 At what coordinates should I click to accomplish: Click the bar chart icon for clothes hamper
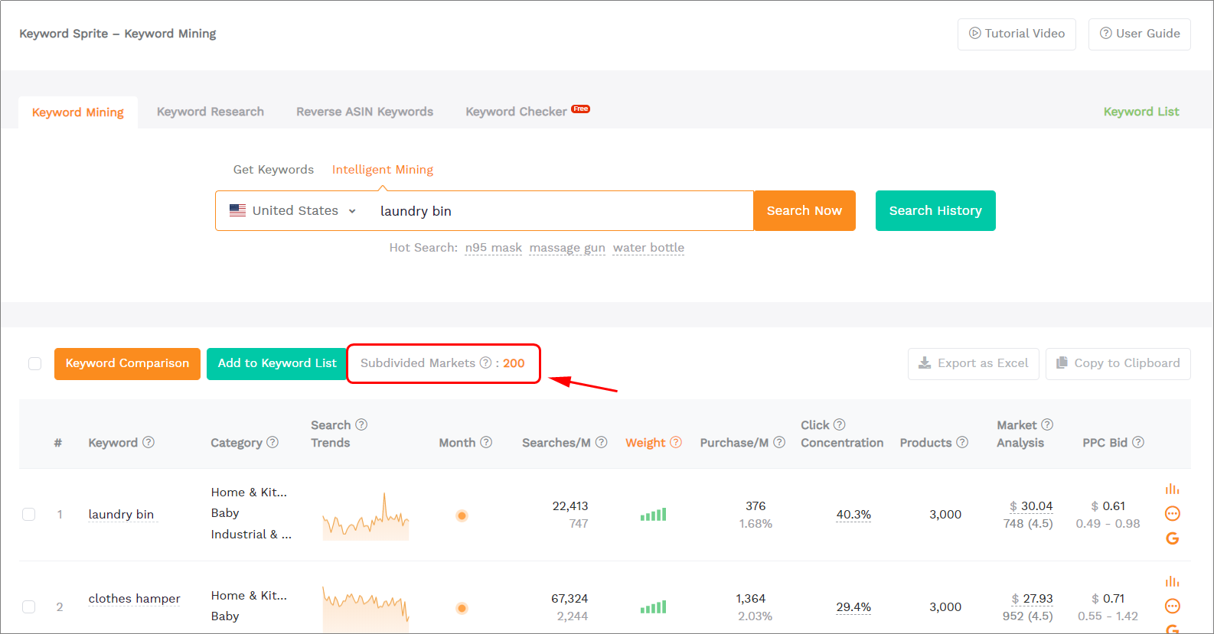[x=1172, y=581]
